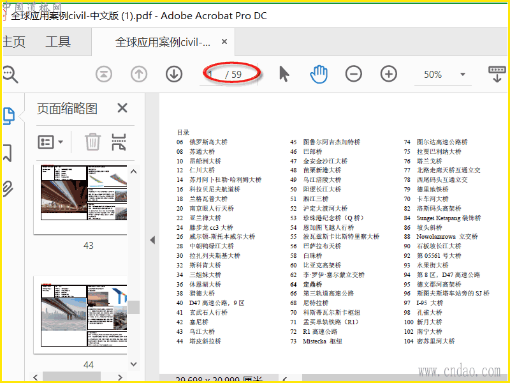Click contents entry 南京眼人行天桥
The image size is (510, 383).
[212, 209]
